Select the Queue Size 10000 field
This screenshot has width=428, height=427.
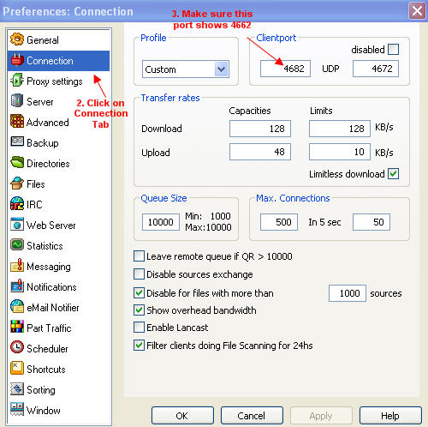(161, 222)
